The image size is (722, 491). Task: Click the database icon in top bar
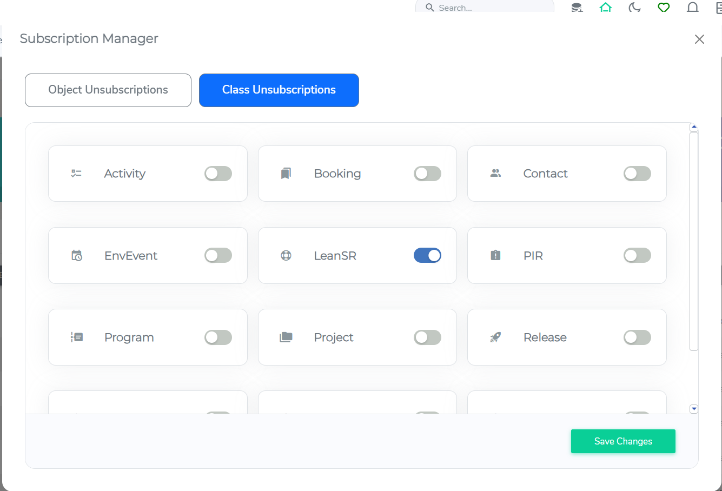pyautogui.click(x=577, y=8)
